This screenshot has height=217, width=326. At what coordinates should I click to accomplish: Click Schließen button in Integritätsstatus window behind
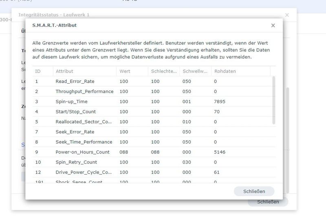click(x=268, y=201)
